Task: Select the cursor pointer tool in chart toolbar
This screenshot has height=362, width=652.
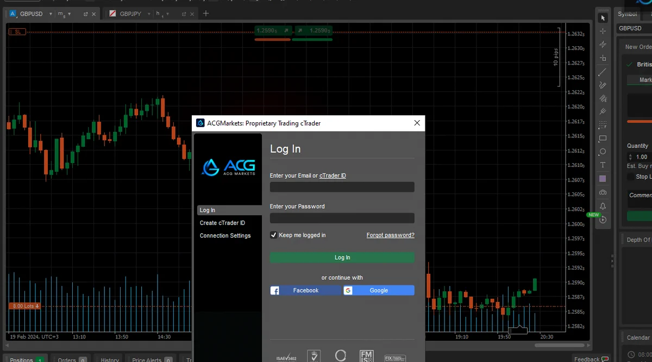Action: (x=603, y=18)
